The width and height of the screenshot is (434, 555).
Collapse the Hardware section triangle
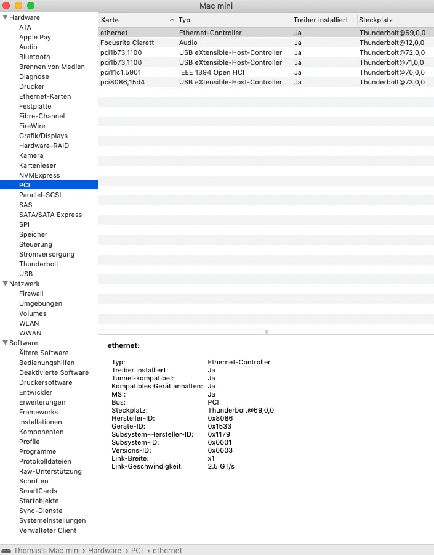(6, 17)
